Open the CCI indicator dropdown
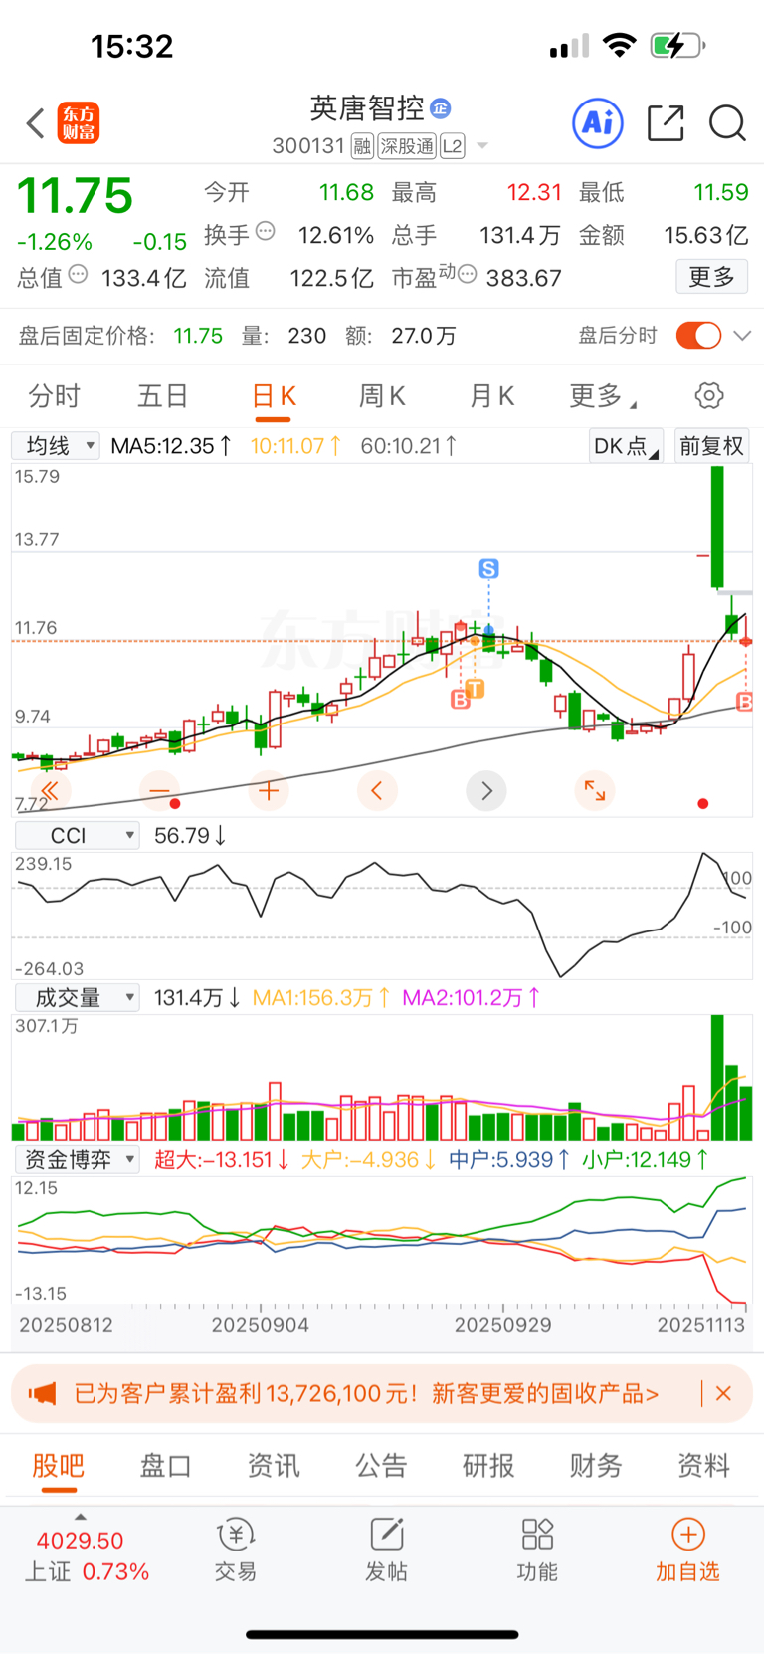Screen dimensions: 764x1654 [x=77, y=836]
